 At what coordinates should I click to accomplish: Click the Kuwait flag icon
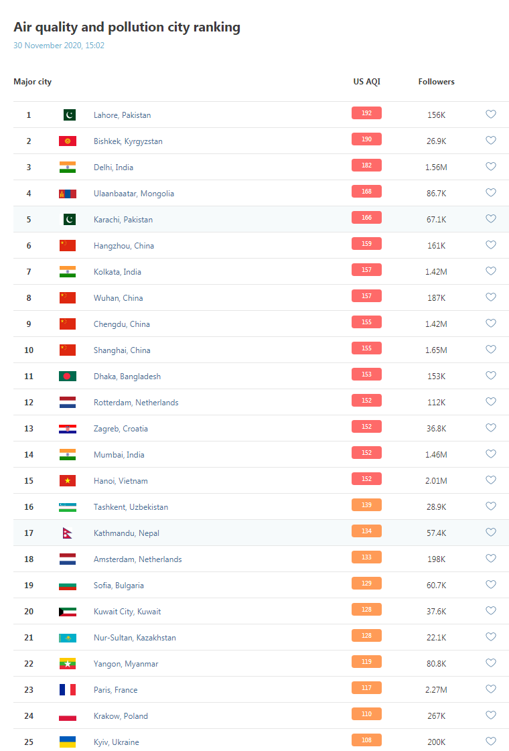[x=68, y=612]
